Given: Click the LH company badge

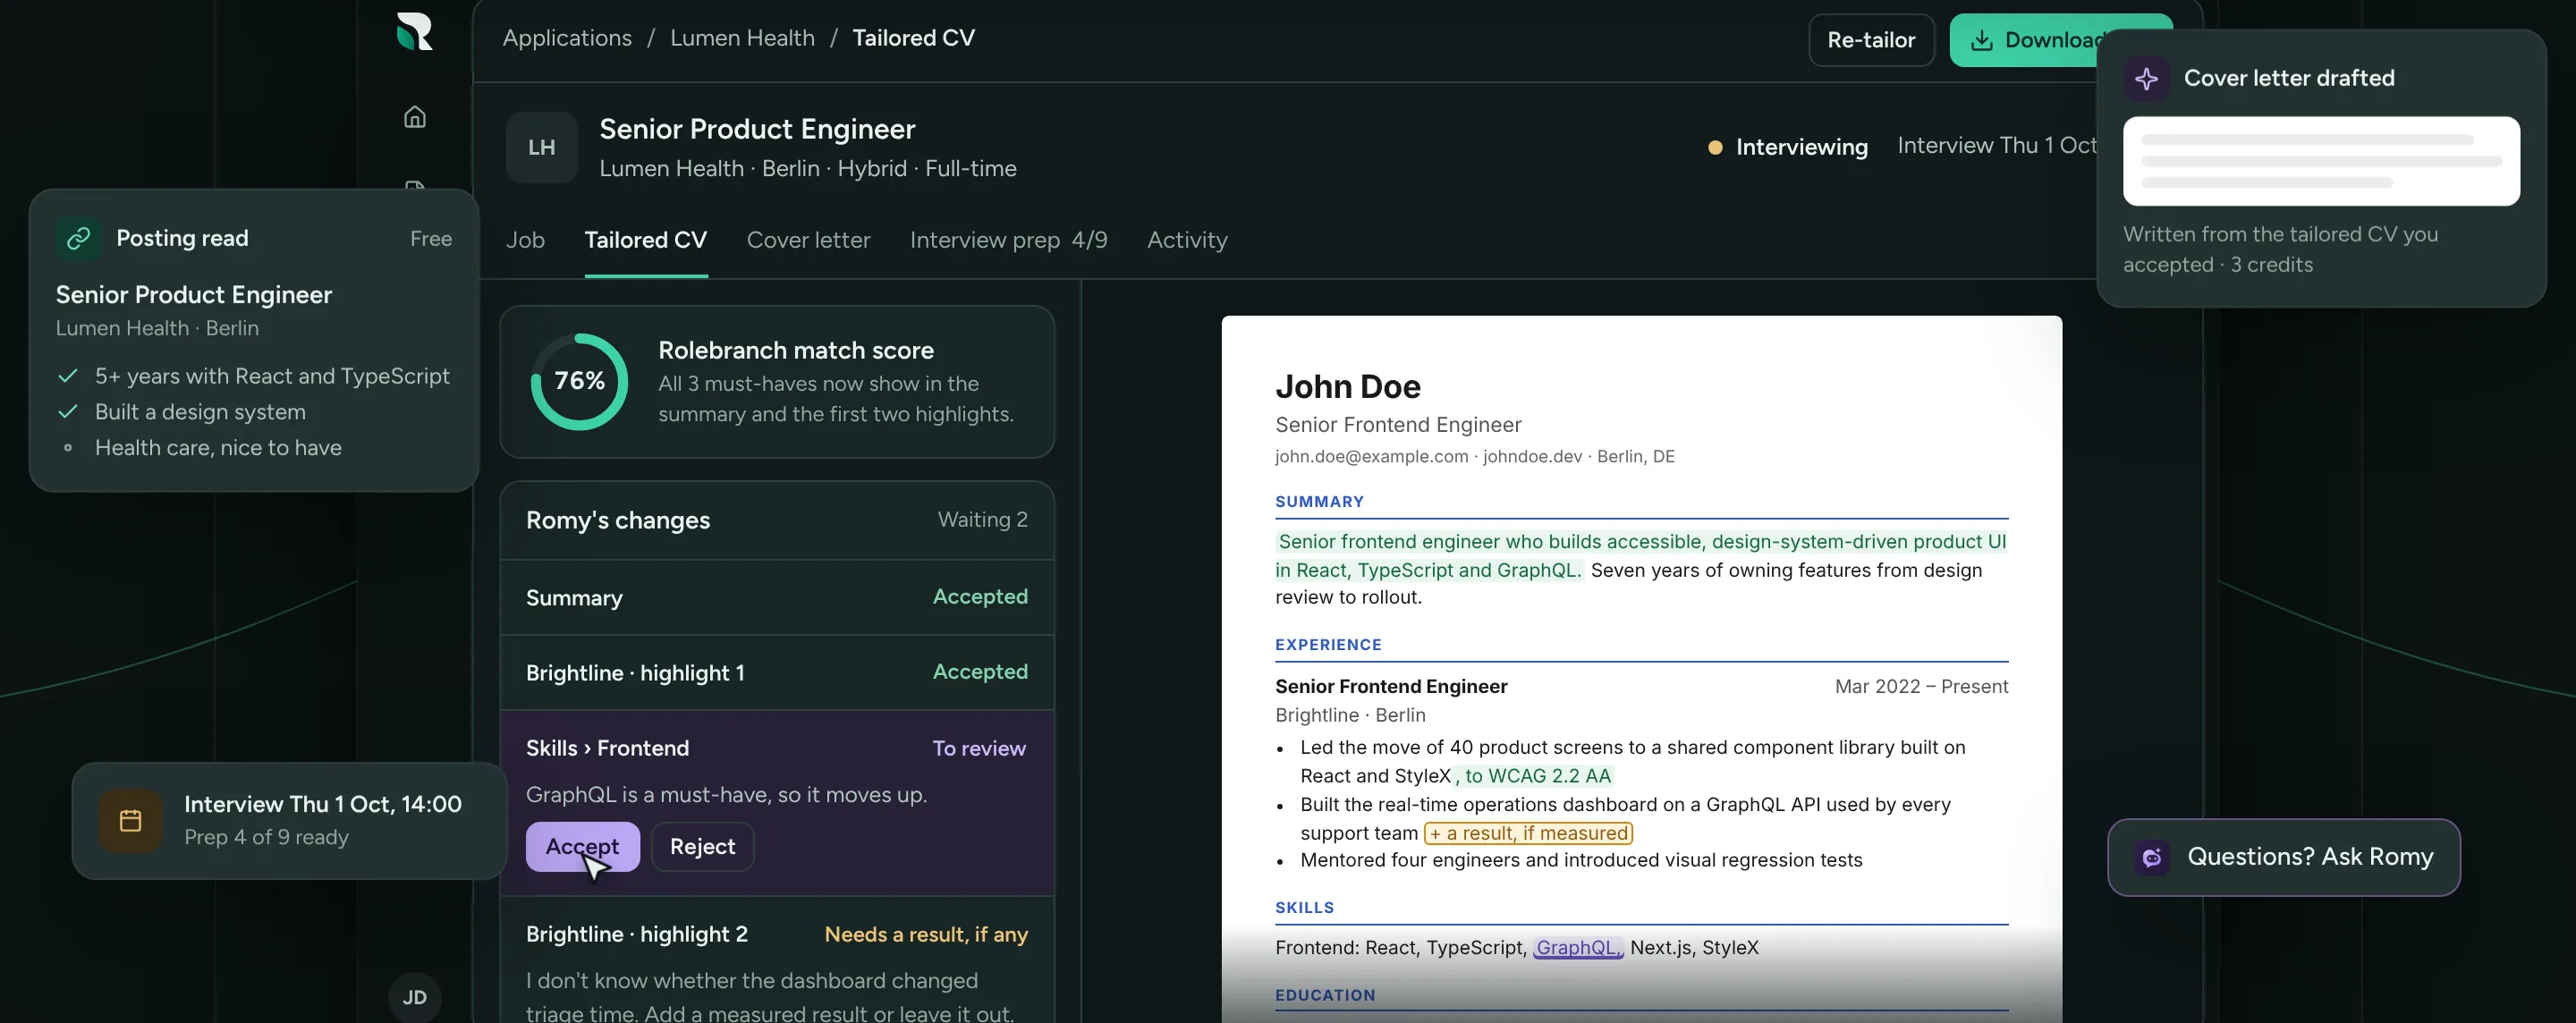Looking at the screenshot, I should [542, 147].
